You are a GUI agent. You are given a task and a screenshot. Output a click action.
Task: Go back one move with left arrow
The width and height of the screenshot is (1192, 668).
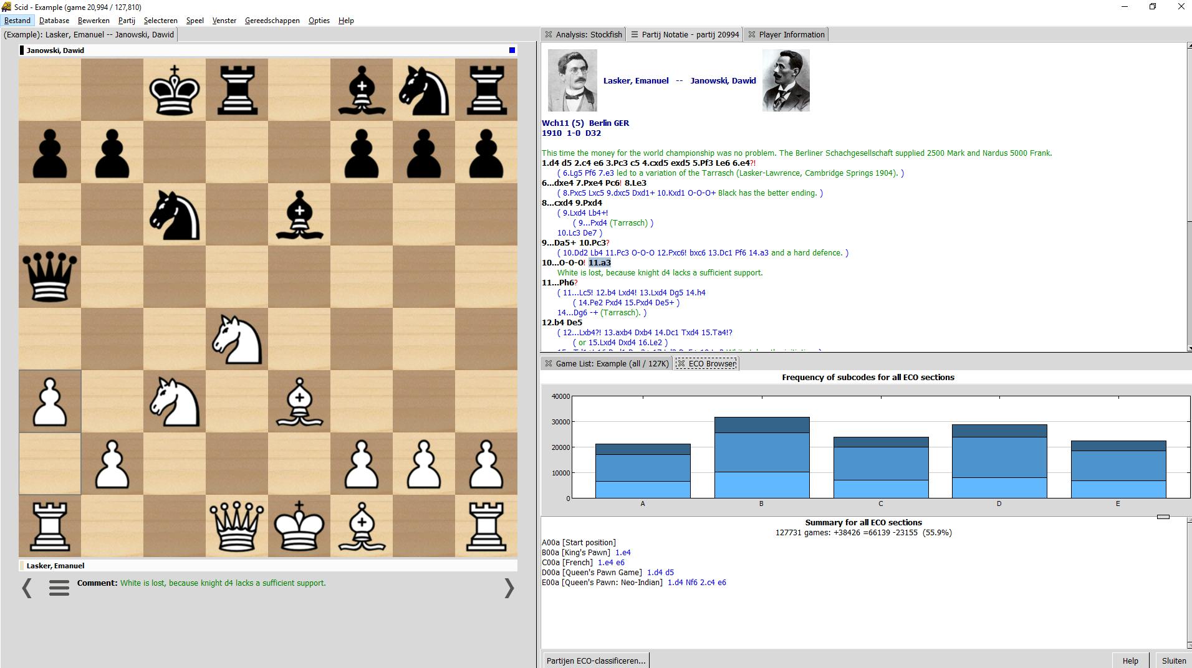[x=27, y=588]
